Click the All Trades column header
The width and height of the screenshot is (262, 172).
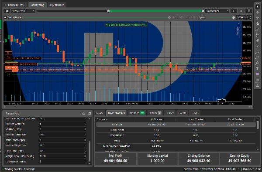pos(156,119)
